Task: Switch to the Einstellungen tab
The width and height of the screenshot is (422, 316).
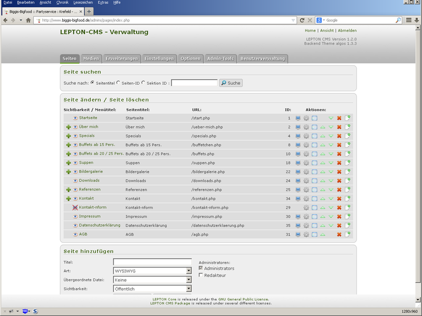Action: (x=159, y=58)
